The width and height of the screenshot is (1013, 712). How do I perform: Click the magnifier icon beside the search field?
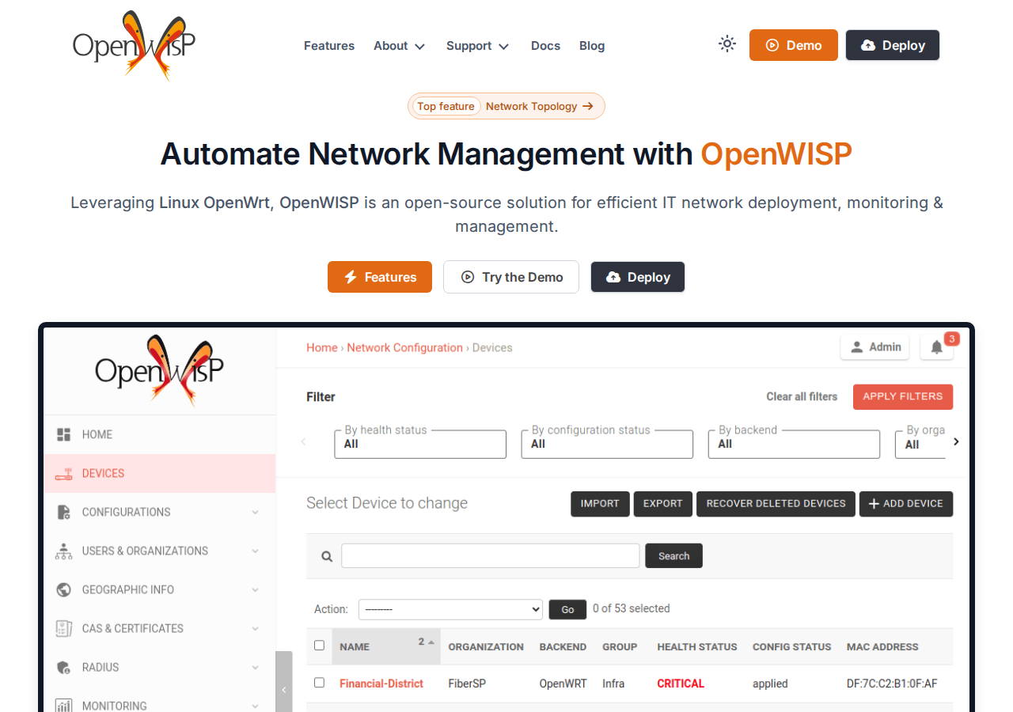coord(327,556)
